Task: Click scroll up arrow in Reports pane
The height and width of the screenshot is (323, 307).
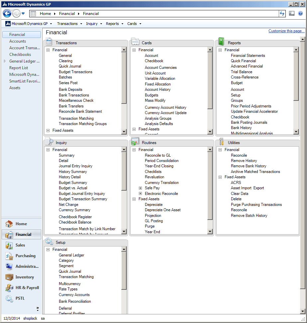Action: (296, 50)
